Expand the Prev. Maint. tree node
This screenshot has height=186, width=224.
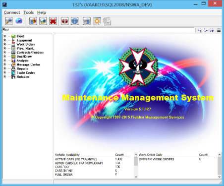[5, 48]
